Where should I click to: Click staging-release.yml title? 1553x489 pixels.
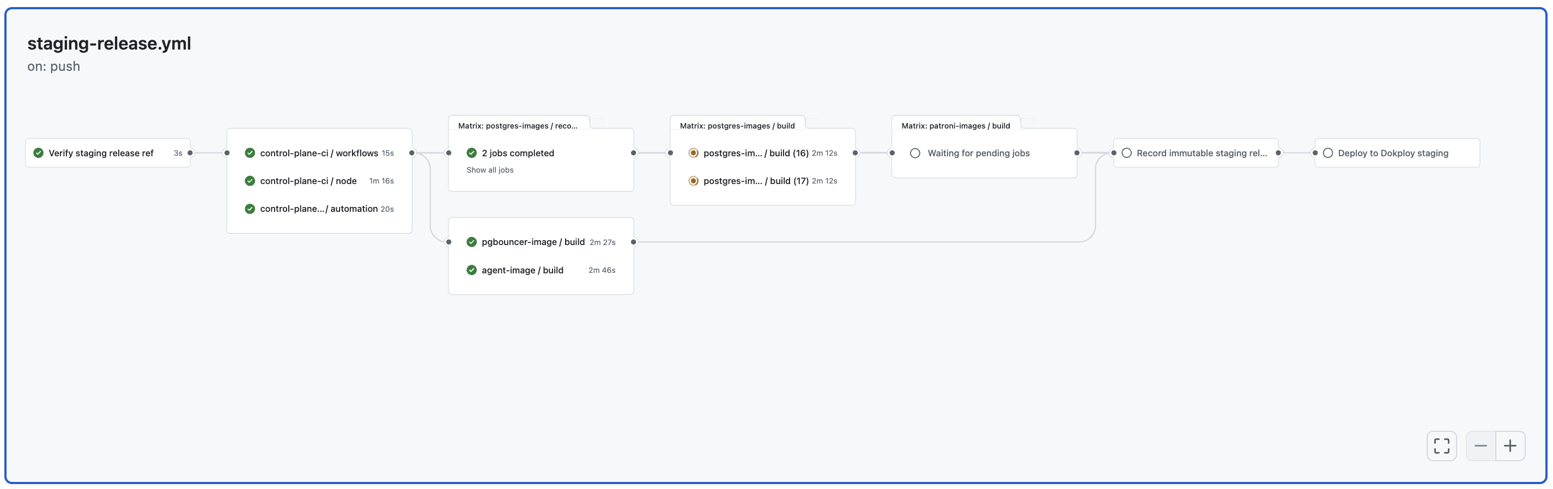109,44
